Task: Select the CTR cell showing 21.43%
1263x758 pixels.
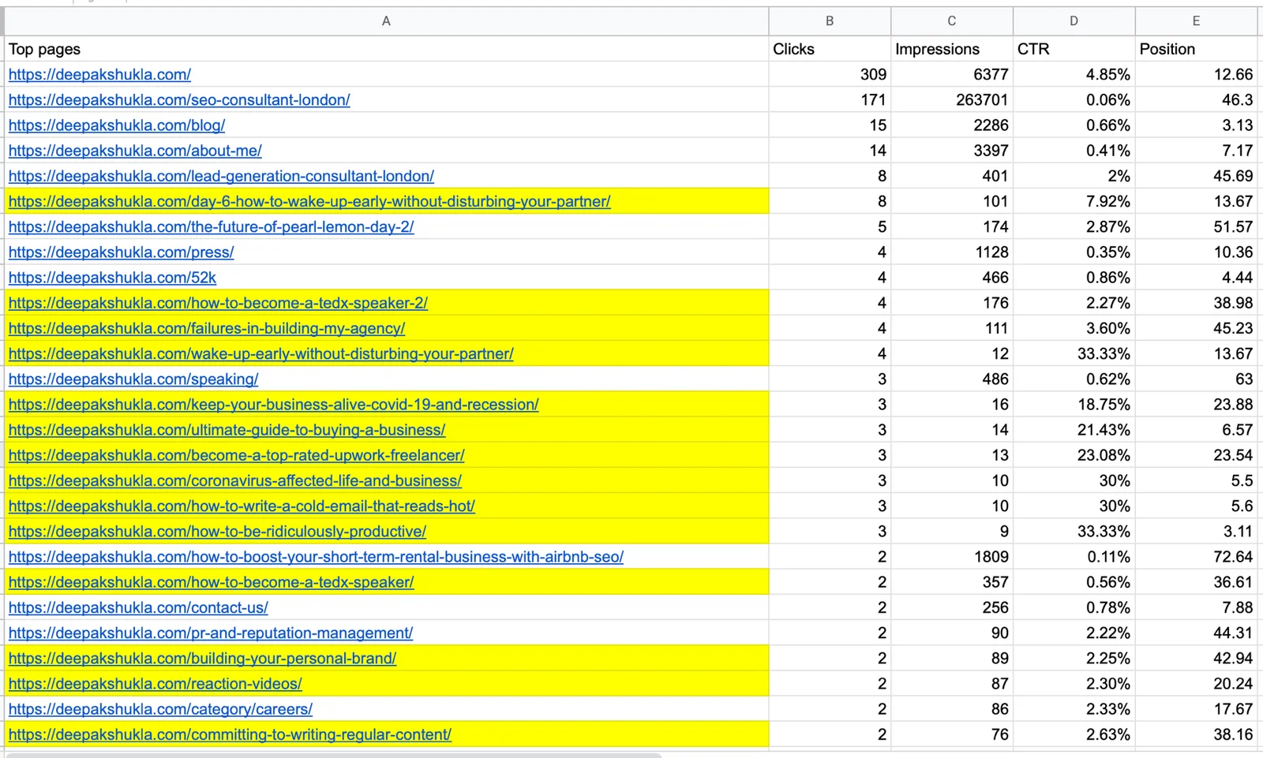Action: point(1074,430)
